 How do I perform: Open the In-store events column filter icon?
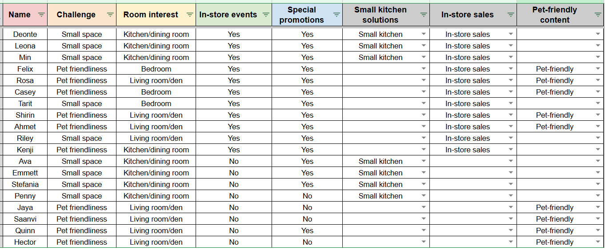click(266, 15)
